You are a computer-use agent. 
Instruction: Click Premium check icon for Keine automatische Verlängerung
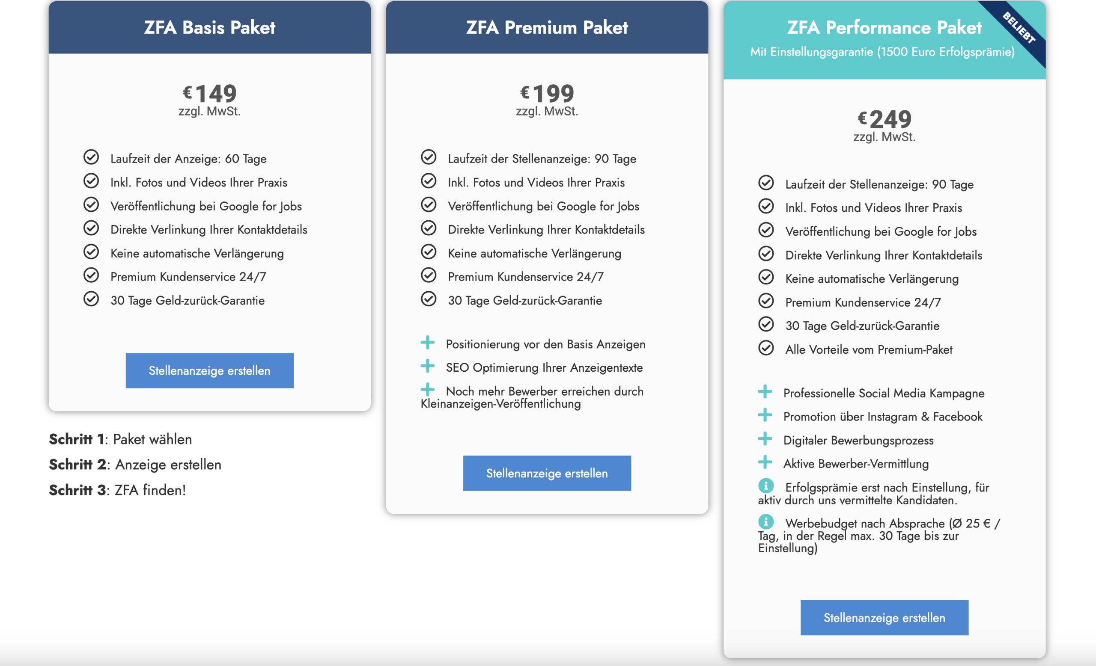(429, 252)
